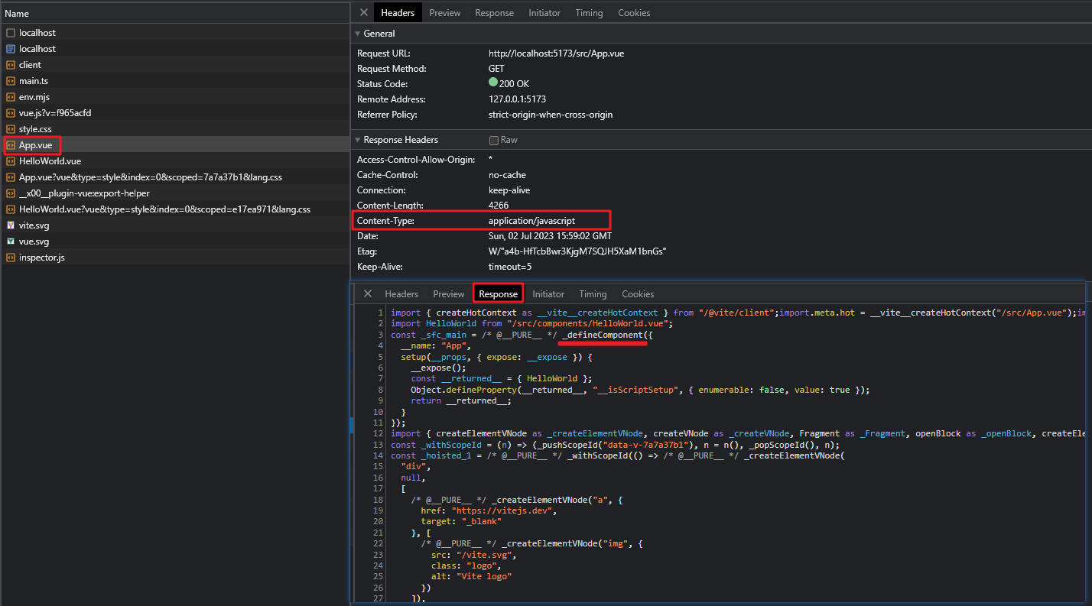Click the Name column header

[17, 14]
